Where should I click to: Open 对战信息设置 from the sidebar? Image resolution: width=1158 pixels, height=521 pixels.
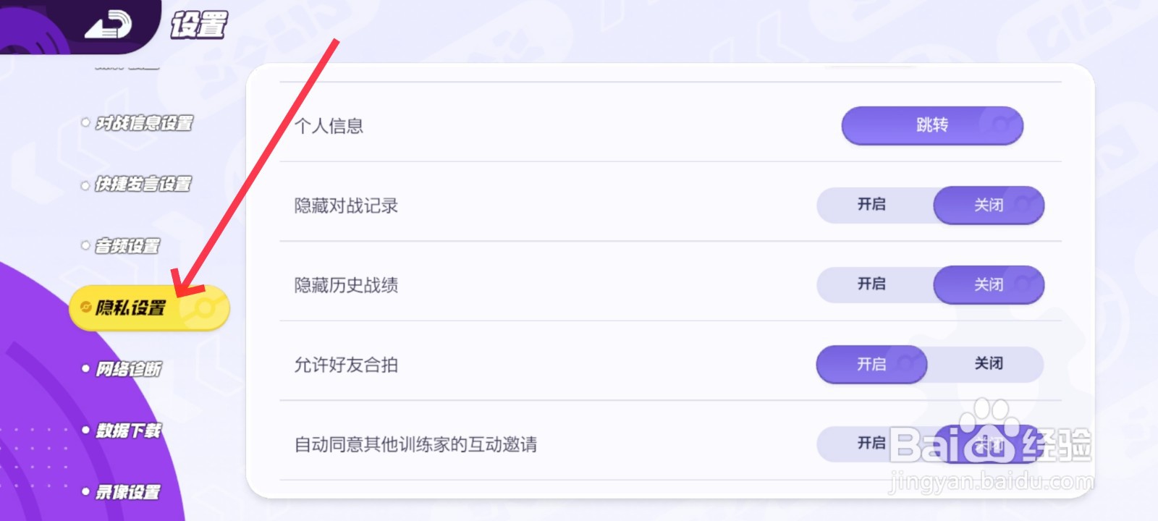[144, 124]
